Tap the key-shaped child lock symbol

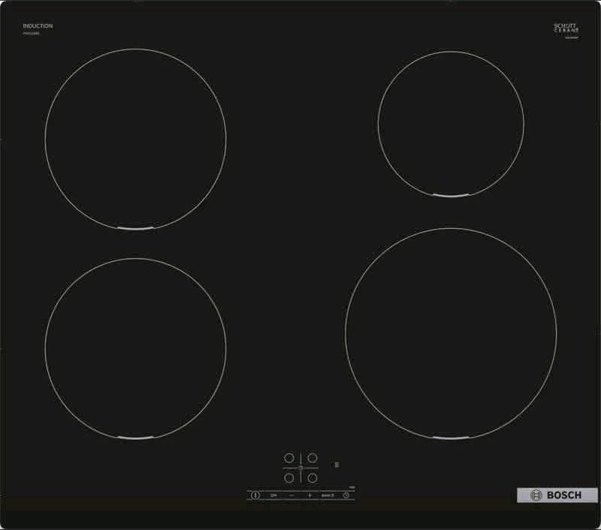(x=273, y=495)
